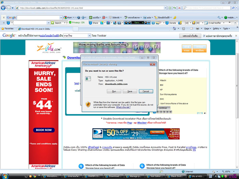Click the yellow security shield warning icon

88,104
